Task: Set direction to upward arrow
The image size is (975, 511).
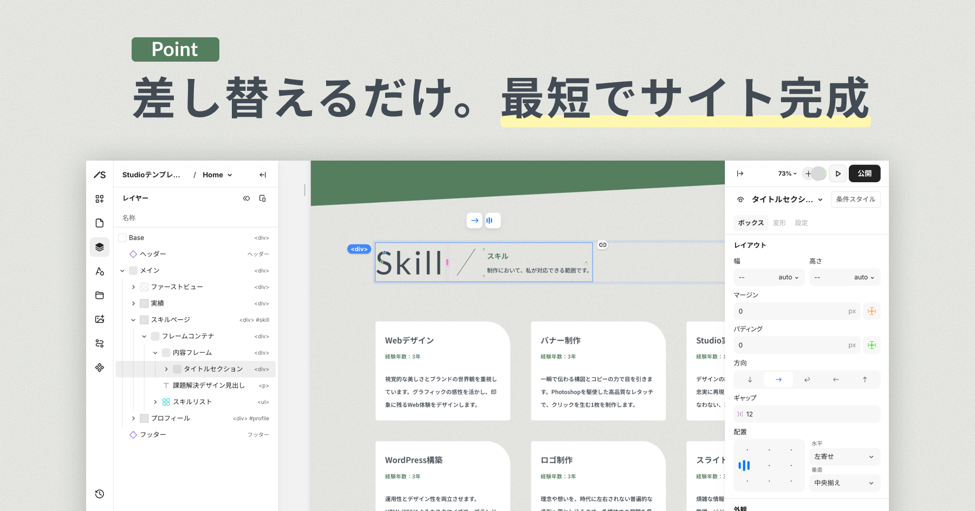Action: [x=864, y=380]
